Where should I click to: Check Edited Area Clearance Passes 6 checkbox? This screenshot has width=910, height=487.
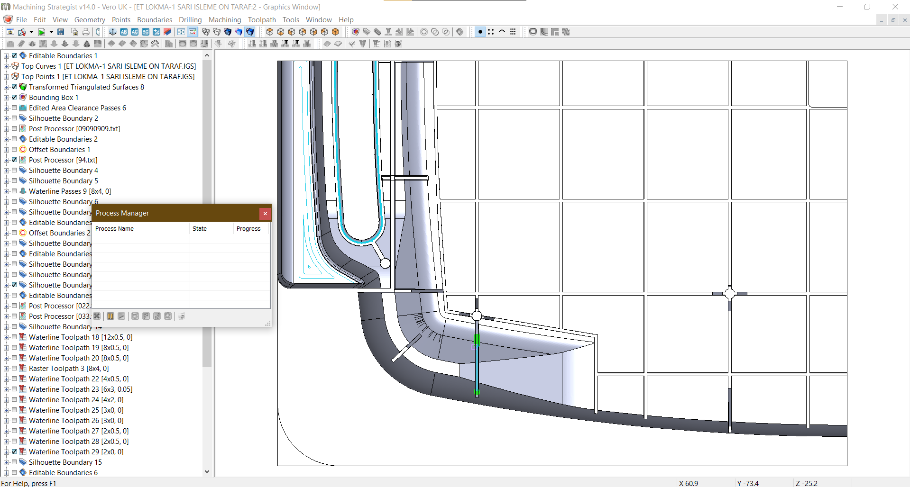[x=14, y=108]
